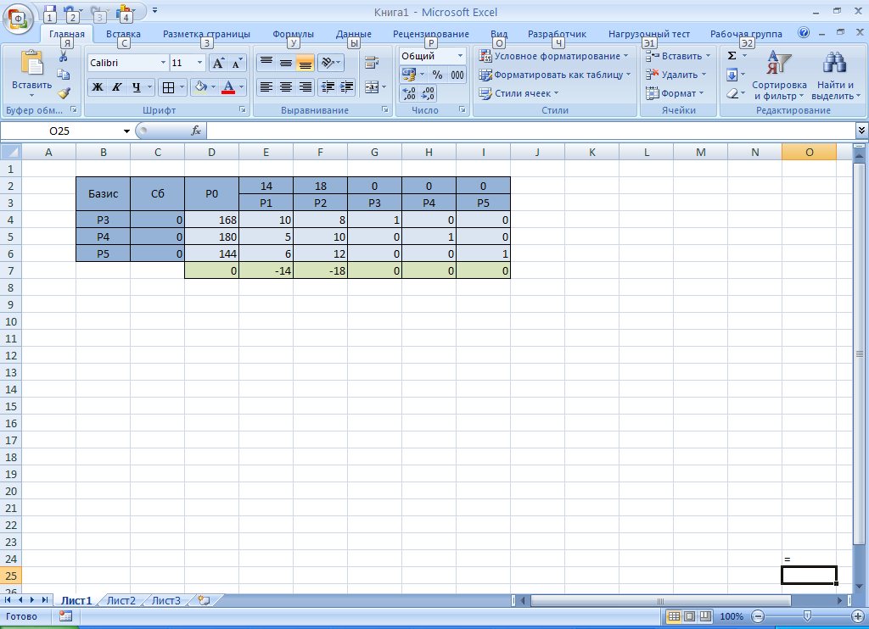Expand the formula bar

pyautogui.click(x=861, y=131)
